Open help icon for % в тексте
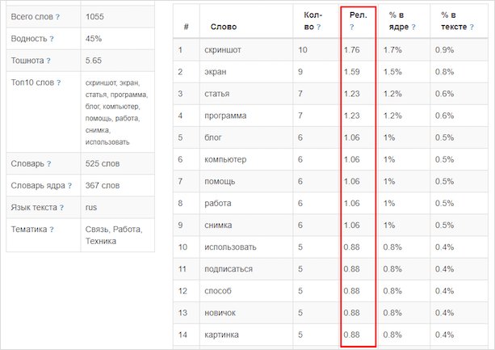 pos(472,27)
